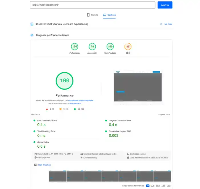This screenshot has height=189, width=200.
Task: Click the calendar icon beside Captured date
Action: tap(36, 154)
